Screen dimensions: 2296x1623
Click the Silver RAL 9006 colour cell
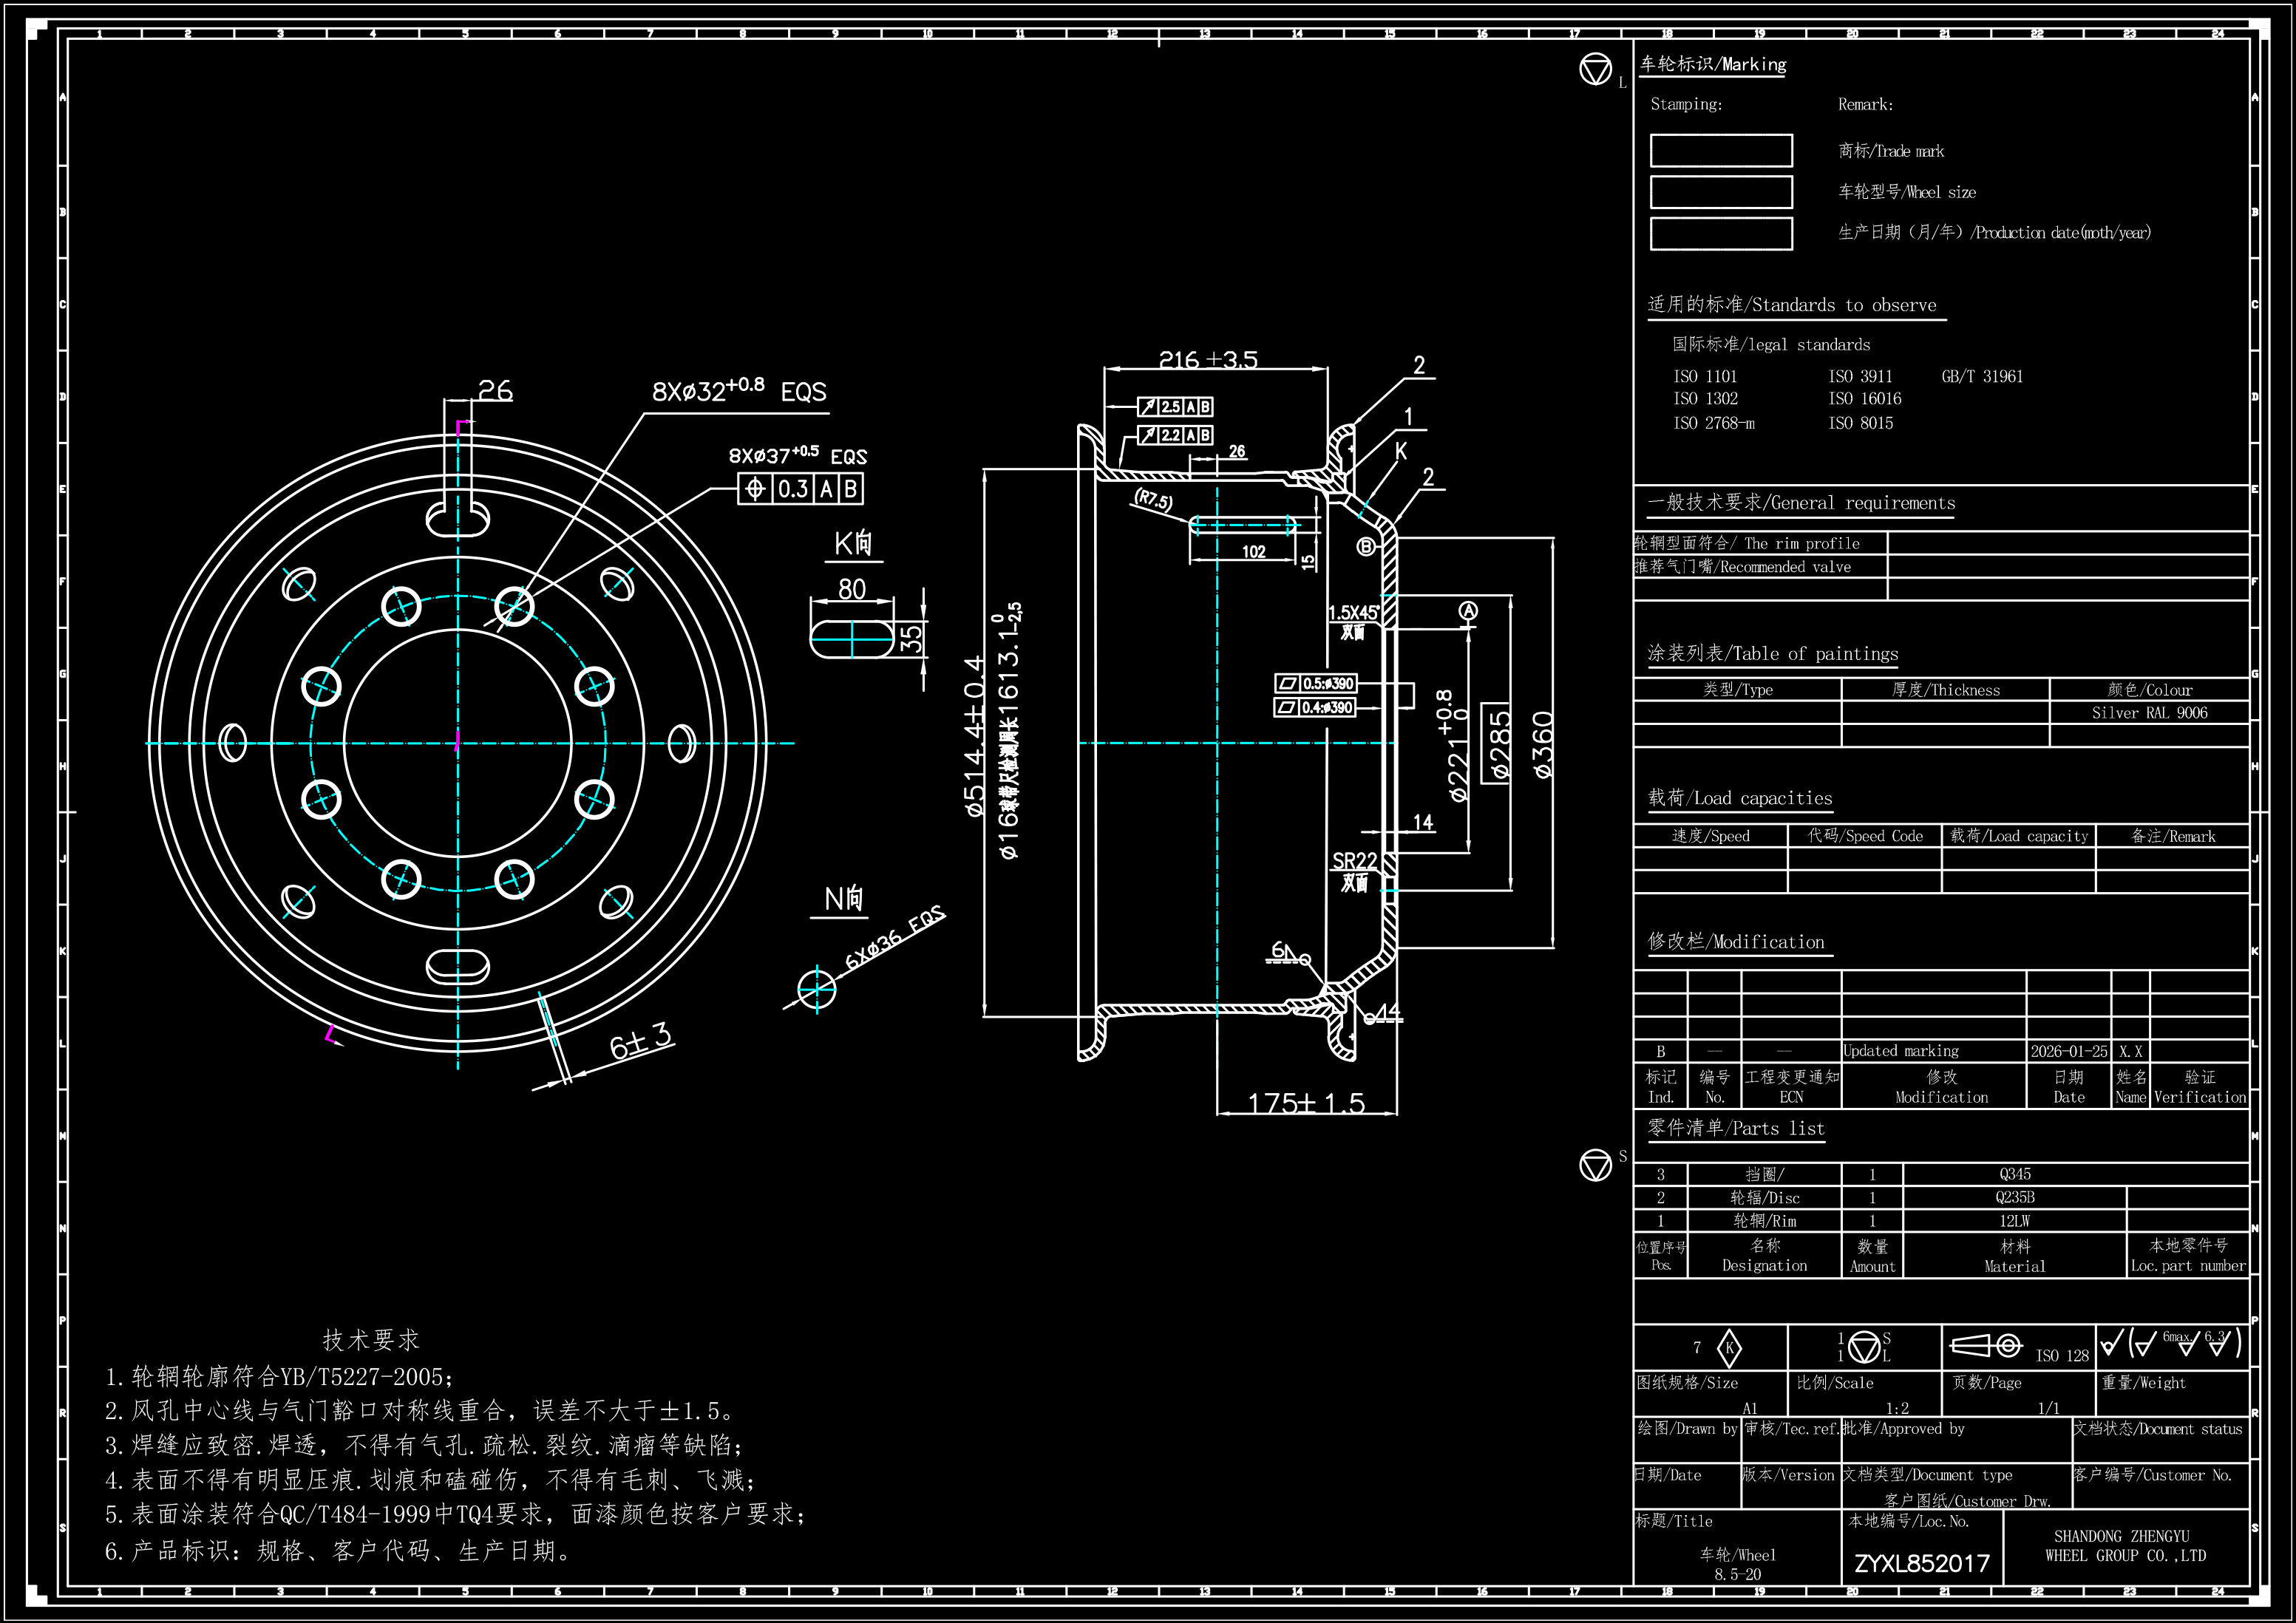(x=2149, y=713)
